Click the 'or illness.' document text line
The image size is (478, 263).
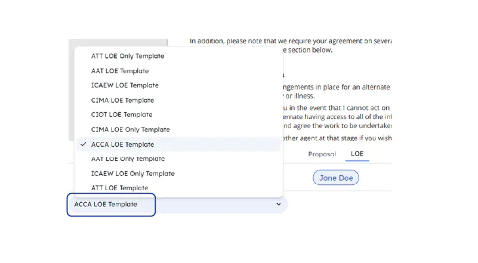click(298, 96)
